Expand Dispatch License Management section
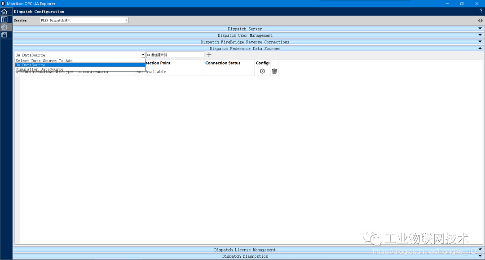Image resolution: width=485 pixels, height=260 pixels. [x=248, y=250]
